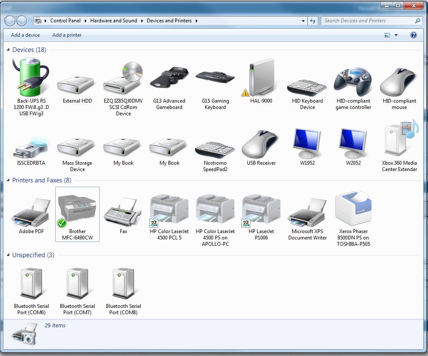
Task: Click the Change your view icon
Action: click(x=387, y=35)
